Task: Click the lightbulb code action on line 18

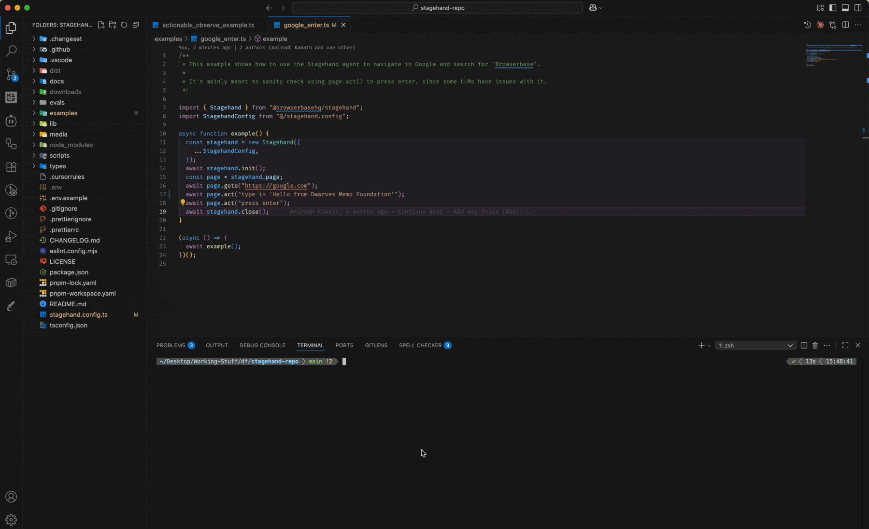Action: coord(183,203)
